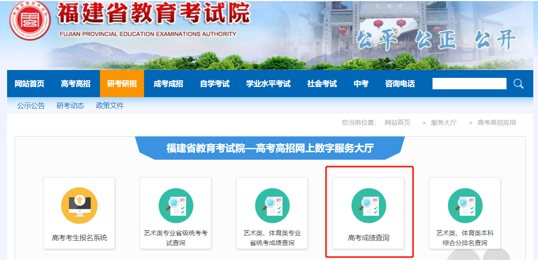This screenshot has height=260, width=538.
Task: Open the 高考高招 navigation menu
Action: [76, 84]
